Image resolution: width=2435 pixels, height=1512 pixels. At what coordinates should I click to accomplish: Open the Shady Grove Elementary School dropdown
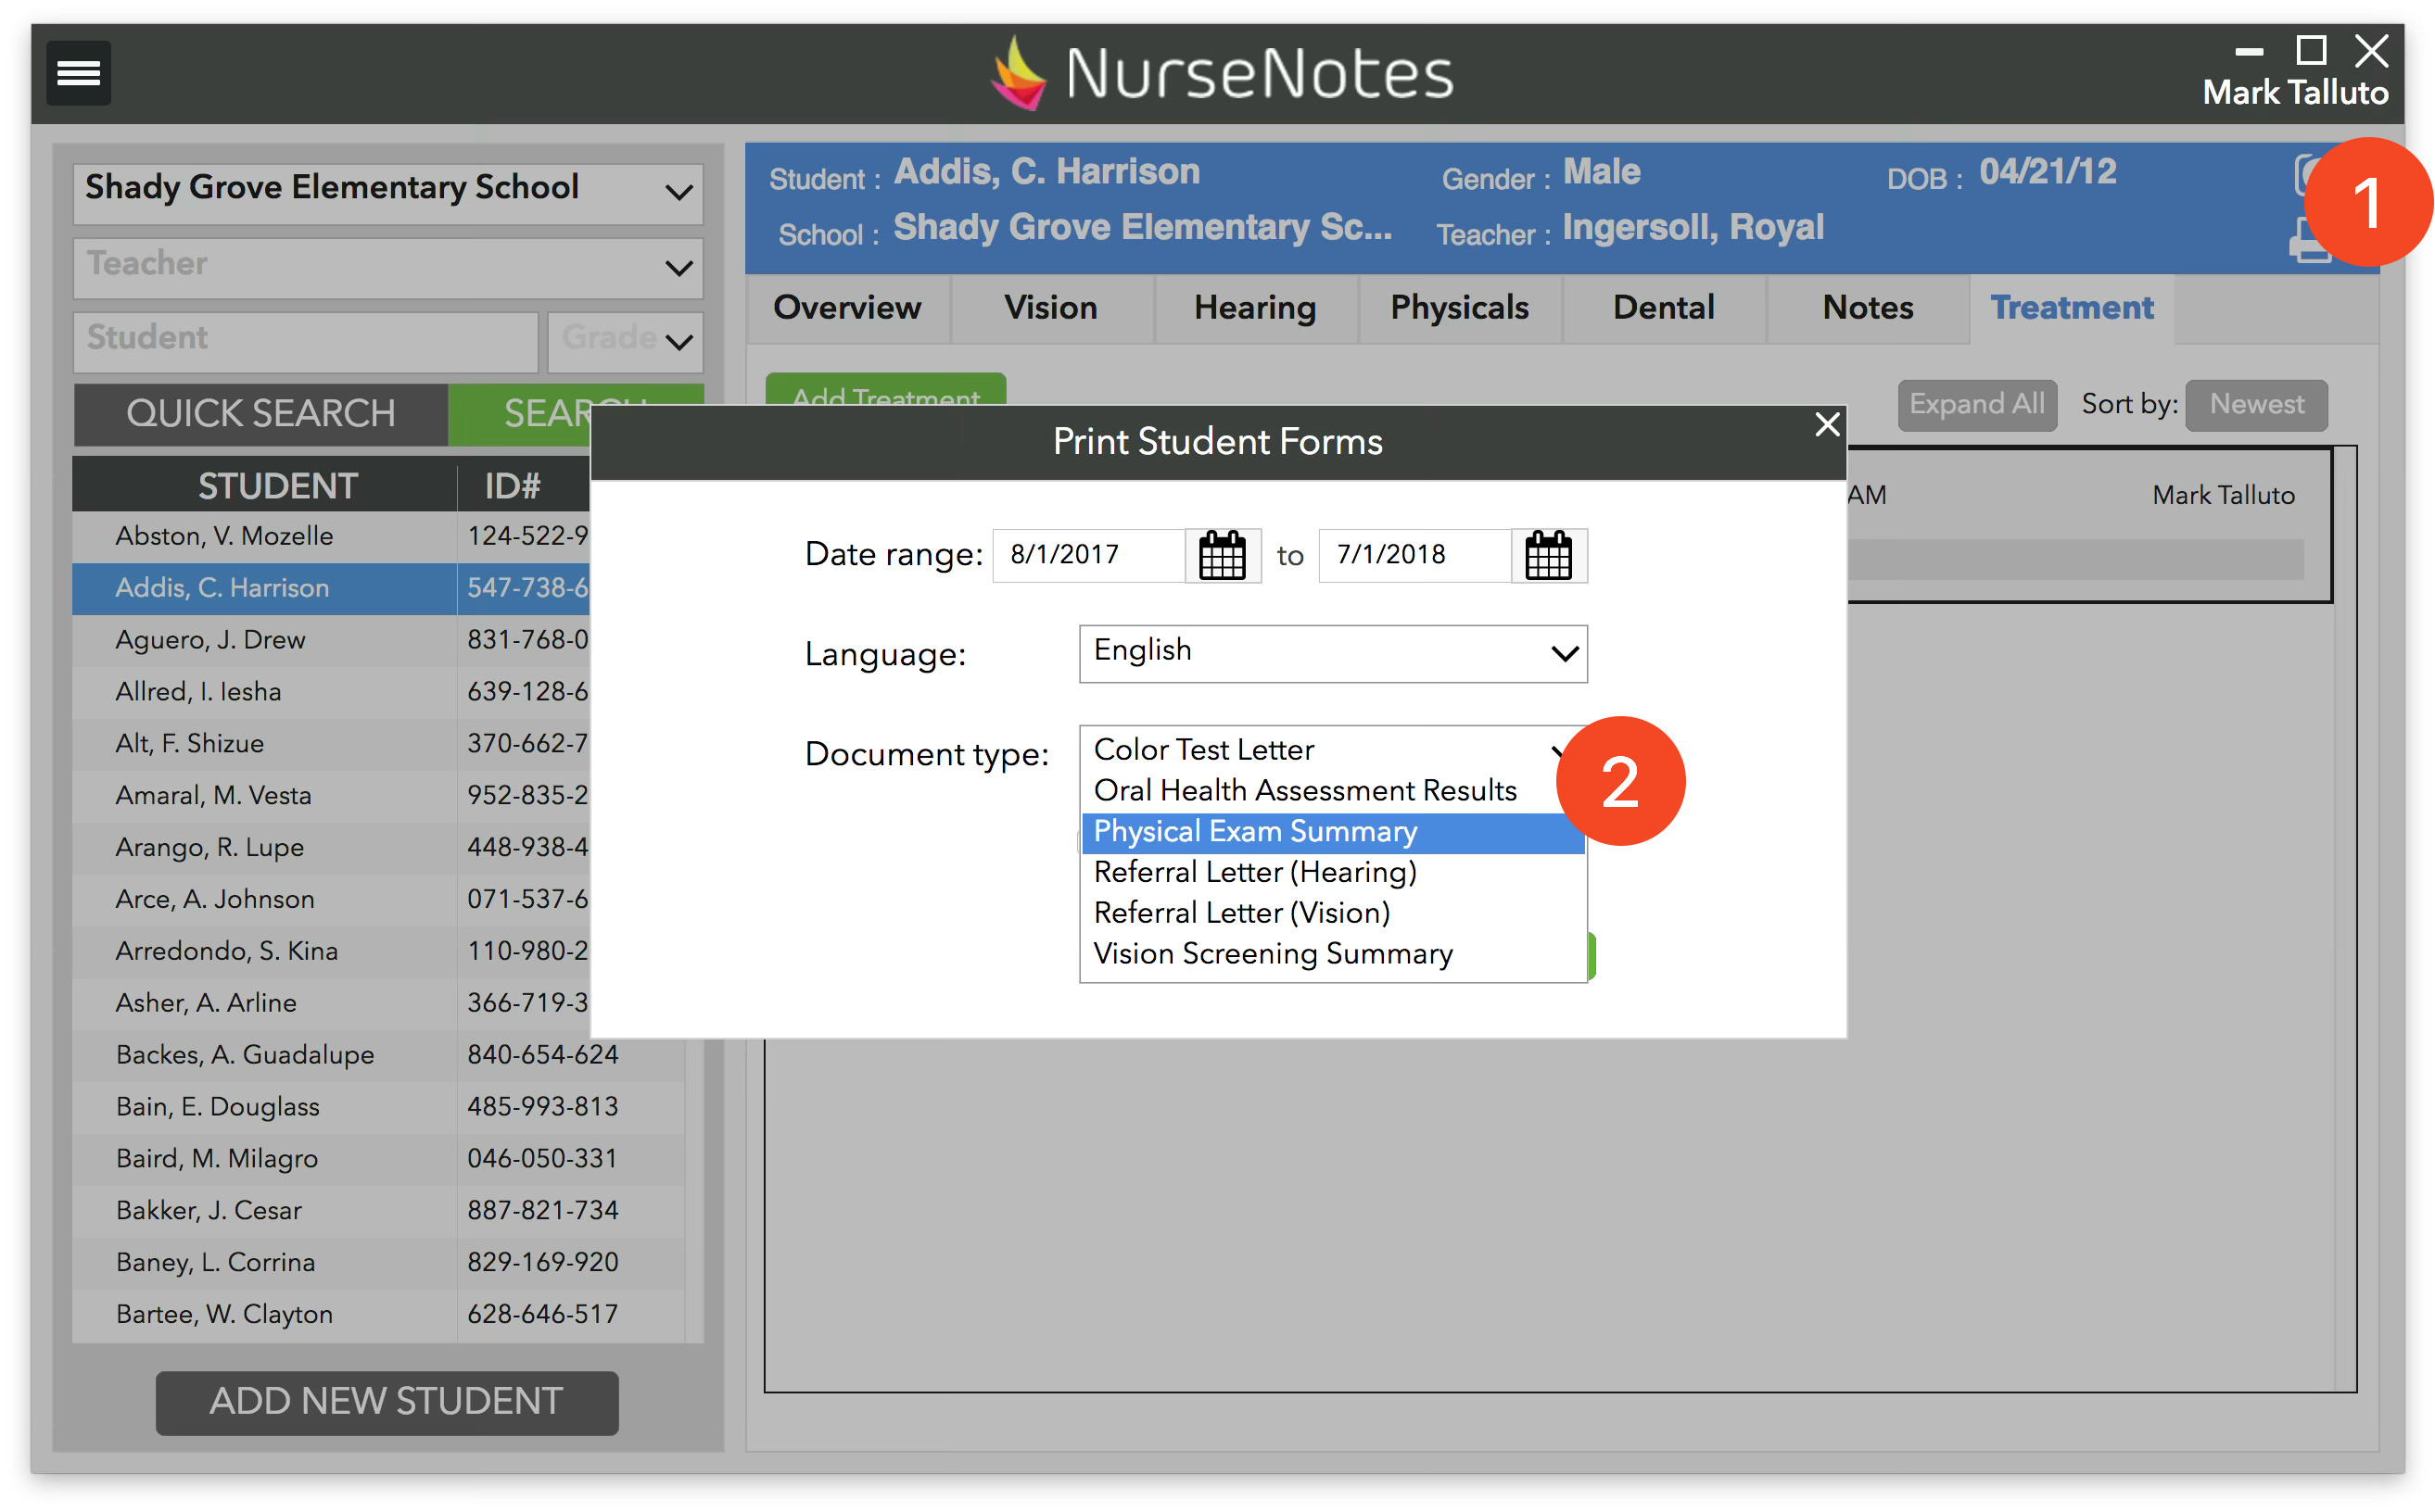pyautogui.click(x=387, y=190)
